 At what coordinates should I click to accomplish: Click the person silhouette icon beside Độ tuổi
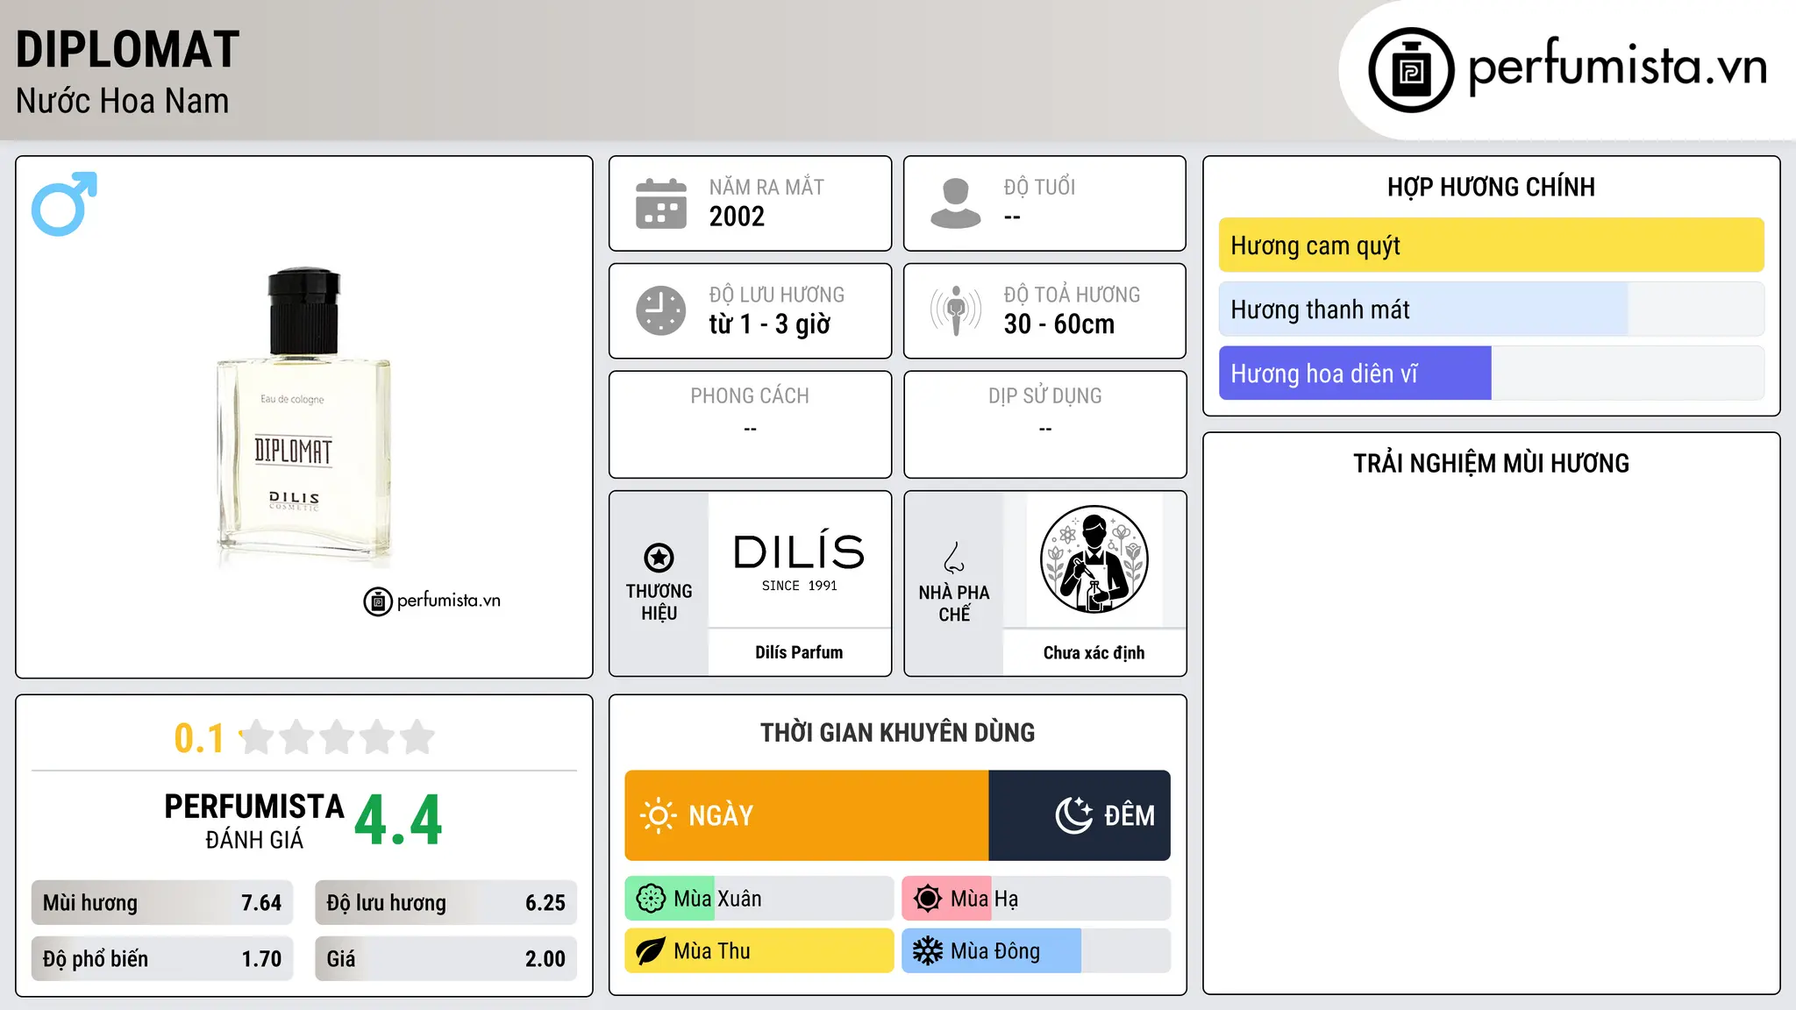pyautogui.click(x=956, y=203)
